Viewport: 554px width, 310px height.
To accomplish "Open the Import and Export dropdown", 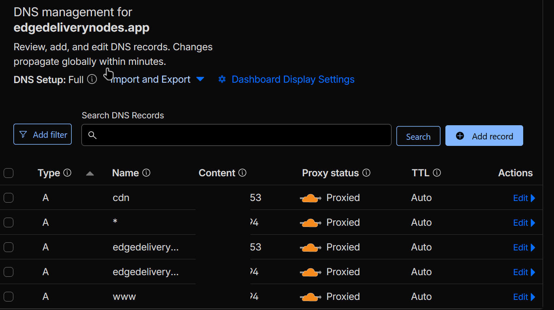I will point(158,79).
